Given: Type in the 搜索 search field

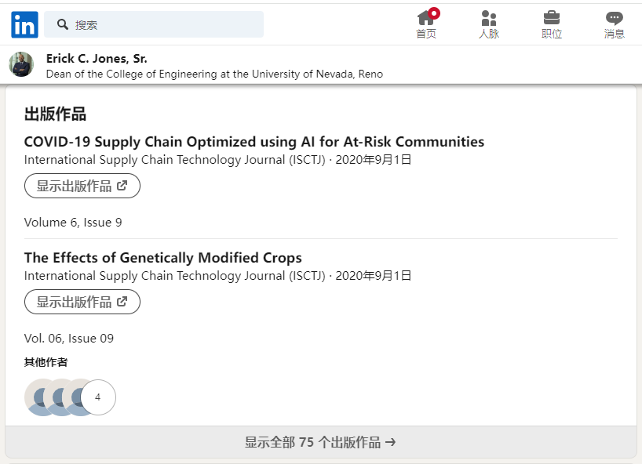Looking at the screenshot, I should pos(165,25).
